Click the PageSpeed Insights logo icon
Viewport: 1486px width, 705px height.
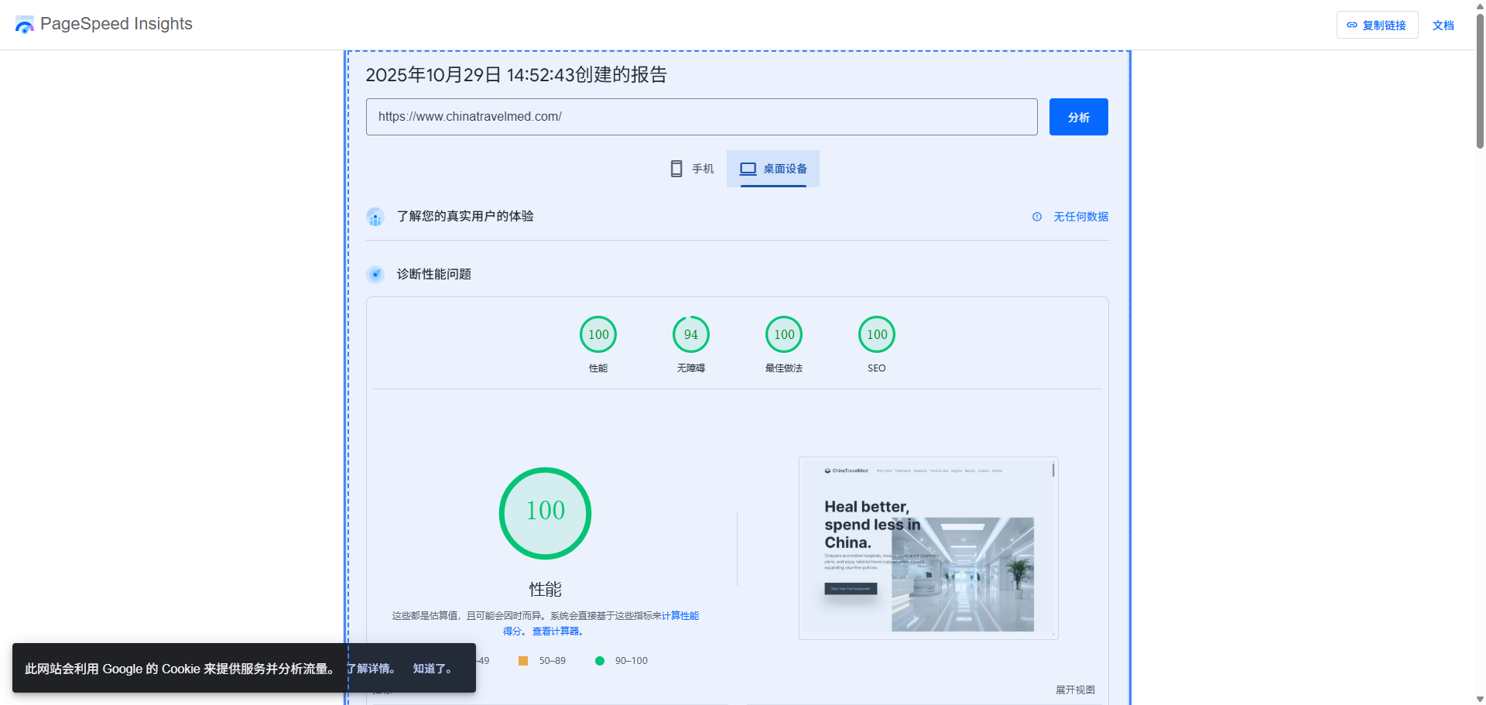25,25
